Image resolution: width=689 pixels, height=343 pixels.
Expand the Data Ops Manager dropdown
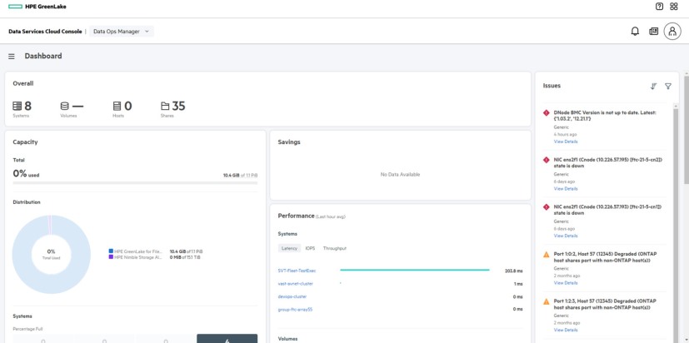click(x=122, y=31)
